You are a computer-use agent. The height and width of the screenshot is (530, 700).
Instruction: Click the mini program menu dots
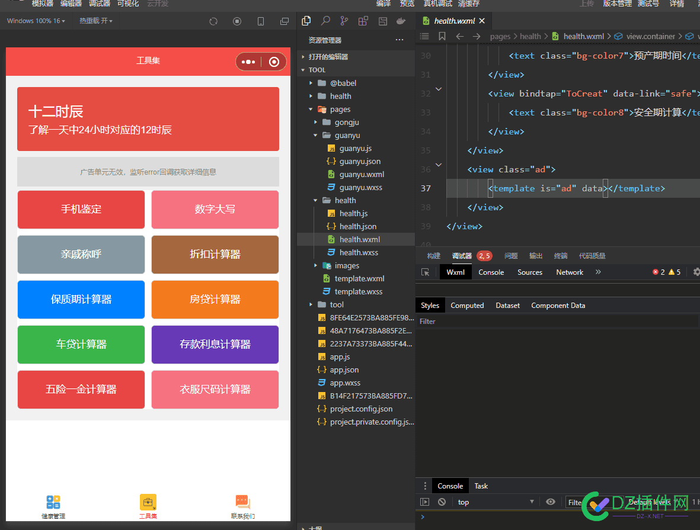(248, 62)
